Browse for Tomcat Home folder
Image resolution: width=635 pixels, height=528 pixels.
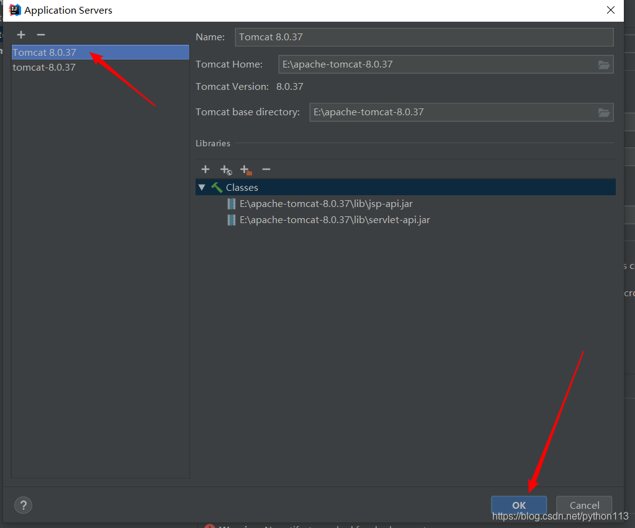tap(604, 64)
